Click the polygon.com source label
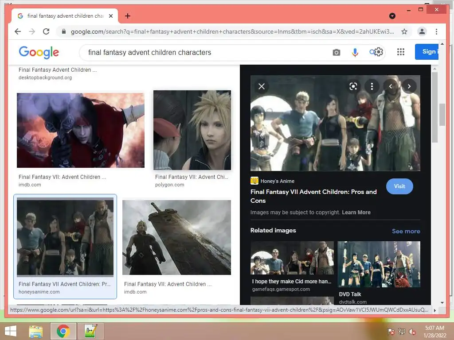454x340 pixels. (x=169, y=185)
